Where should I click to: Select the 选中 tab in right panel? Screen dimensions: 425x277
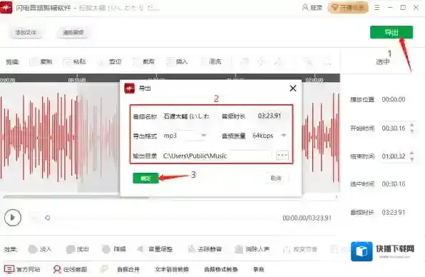coord(383,62)
